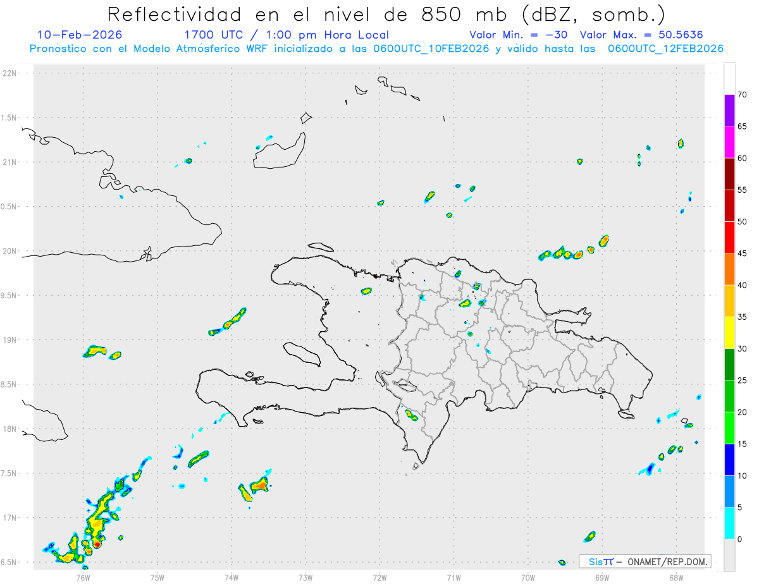Viewport: 759px width, 586px height.
Task: Click the color bar label '50'
Action: [x=743, y=222]
